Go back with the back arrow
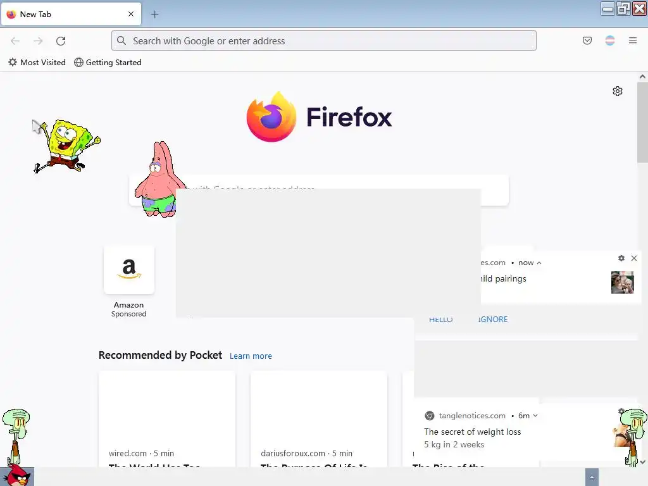 pyautogui.click(x=15, y=41)
